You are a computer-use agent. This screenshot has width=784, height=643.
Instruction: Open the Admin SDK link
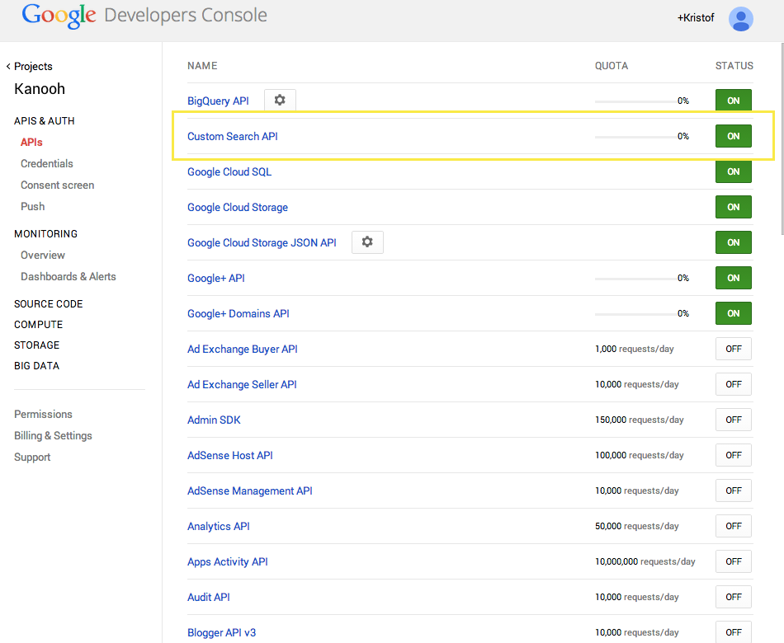[x=214, y=420]
